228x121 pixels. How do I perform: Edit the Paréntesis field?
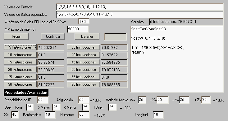[50, 115]
